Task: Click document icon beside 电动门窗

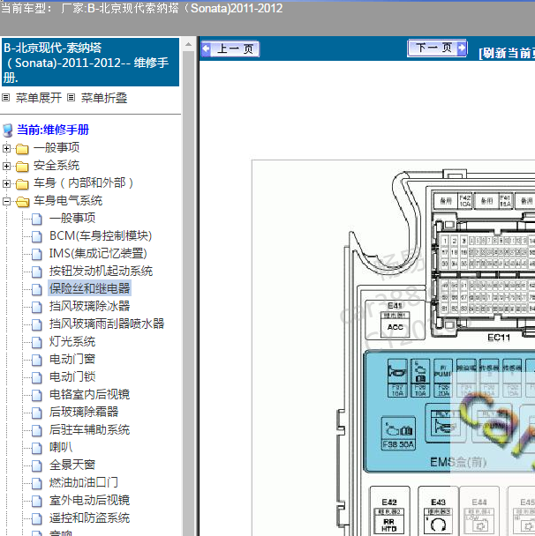Action: click(x=37, y=360)
